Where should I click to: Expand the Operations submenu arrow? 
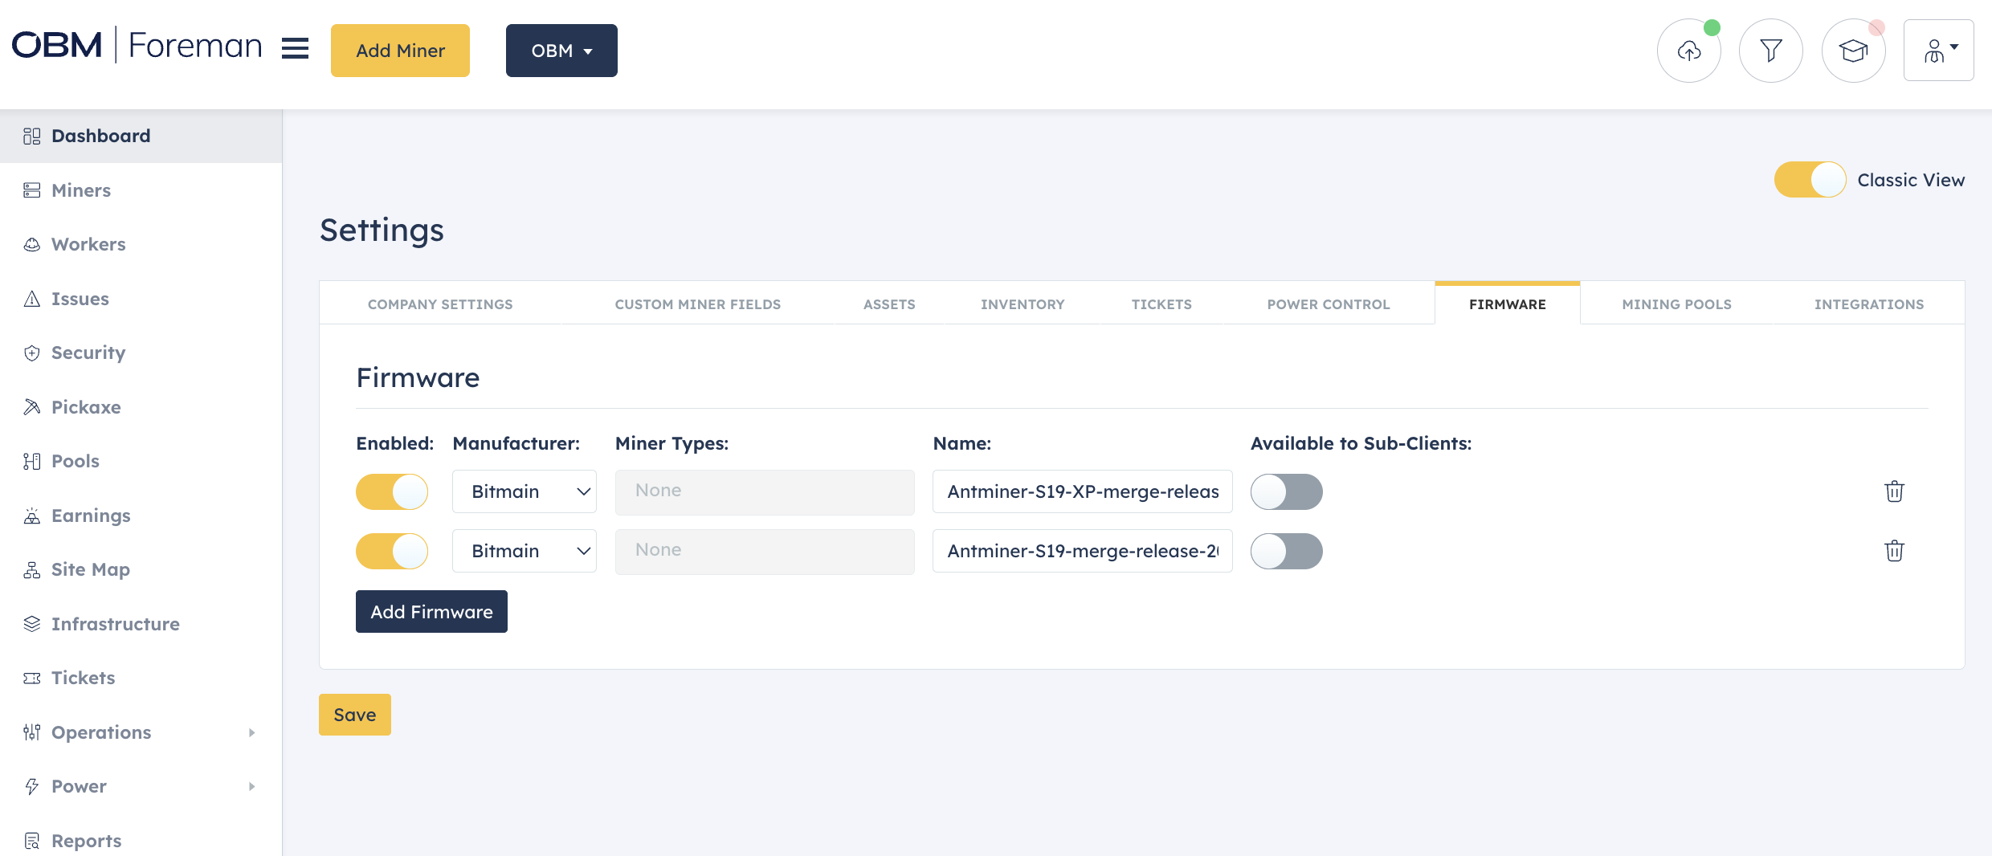click(251, 732)
